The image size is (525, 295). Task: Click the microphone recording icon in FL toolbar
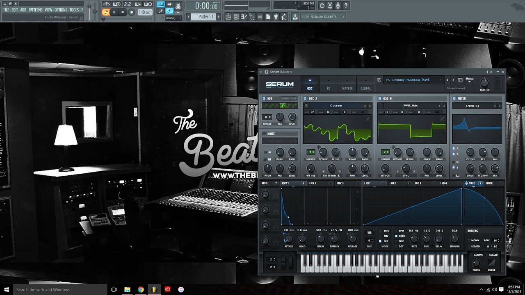pos(338,6)
